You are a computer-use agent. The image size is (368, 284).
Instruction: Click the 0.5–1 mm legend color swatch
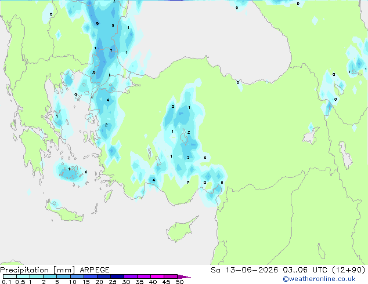pyautogui.click(x=23, y=276)
